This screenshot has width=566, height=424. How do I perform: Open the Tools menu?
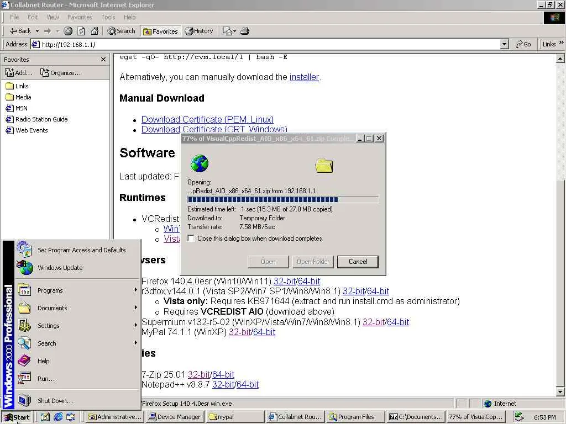(108, 17)
